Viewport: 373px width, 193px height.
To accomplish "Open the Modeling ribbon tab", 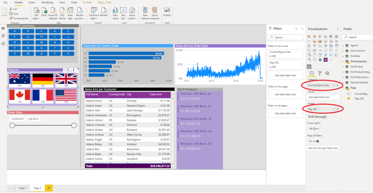I will coord(47,3).
